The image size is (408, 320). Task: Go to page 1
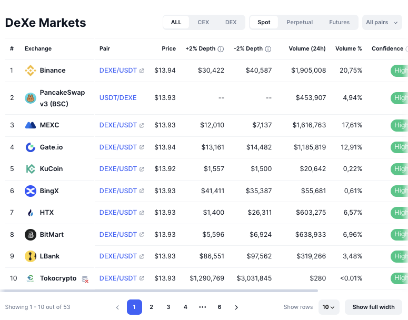[x=134, y=307]
